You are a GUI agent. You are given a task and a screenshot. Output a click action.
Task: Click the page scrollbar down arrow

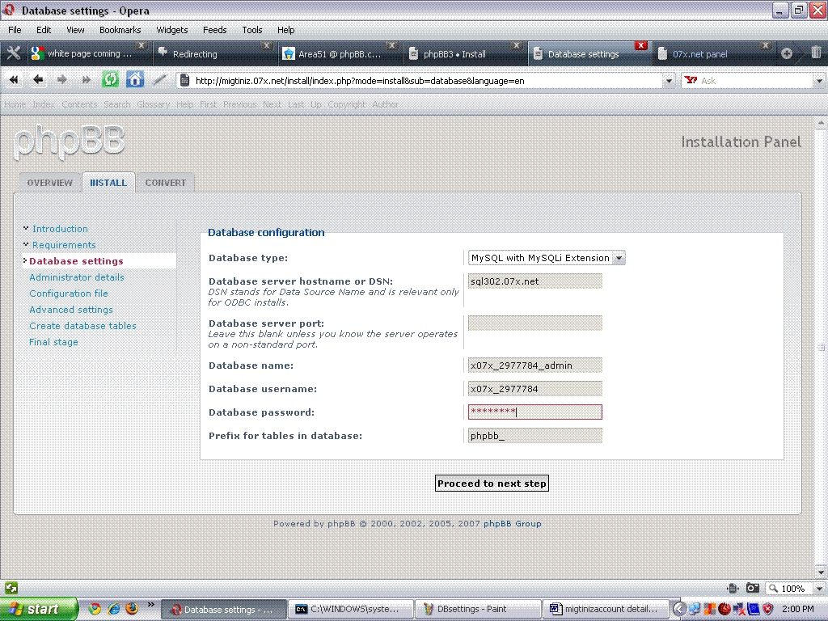[x=821, y=572]
